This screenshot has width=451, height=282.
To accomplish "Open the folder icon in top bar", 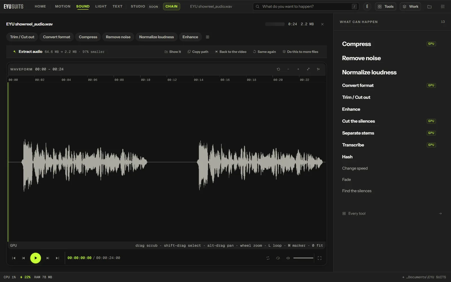I will 429,6.
